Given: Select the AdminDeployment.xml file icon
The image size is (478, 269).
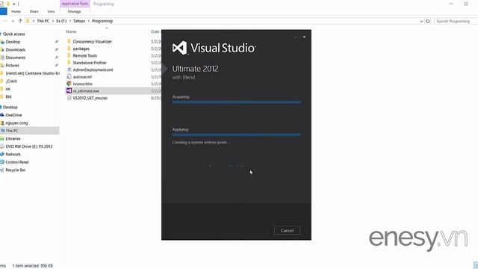Looking at the screenshot, I should [x=69, y=69].
